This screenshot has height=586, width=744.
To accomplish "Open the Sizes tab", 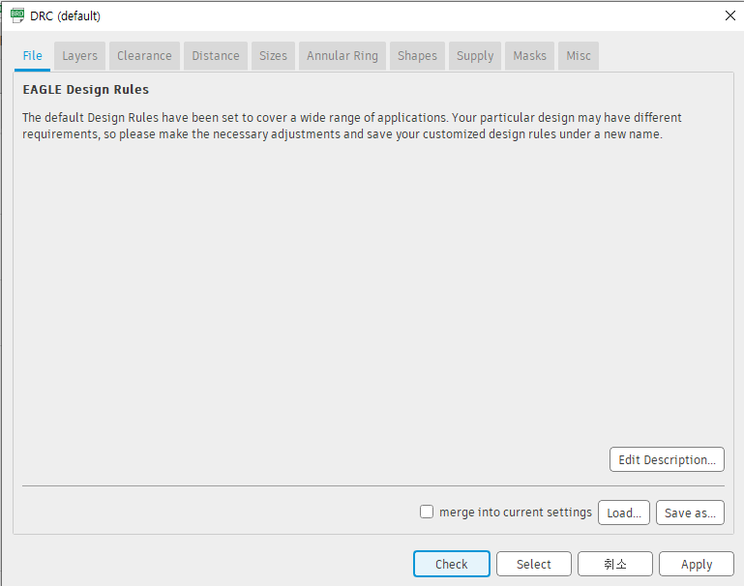I will 273,56.
